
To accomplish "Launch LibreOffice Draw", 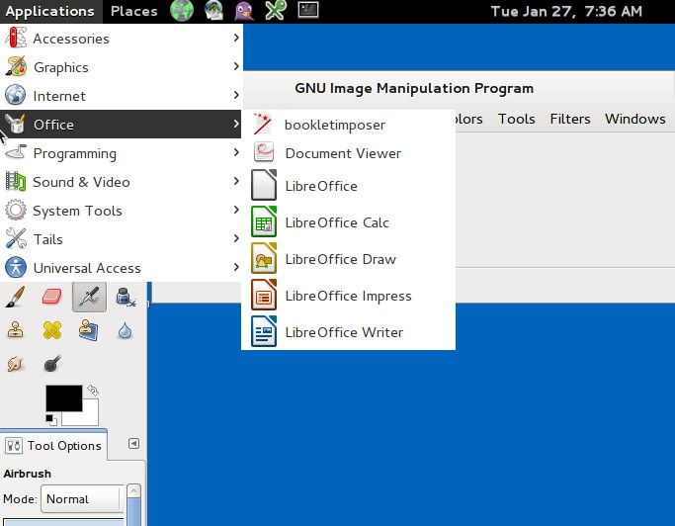I will [348, 259].
